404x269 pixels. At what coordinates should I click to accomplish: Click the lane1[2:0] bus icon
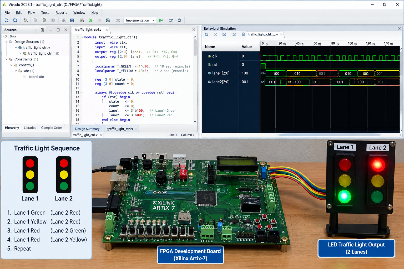point(210,73)
